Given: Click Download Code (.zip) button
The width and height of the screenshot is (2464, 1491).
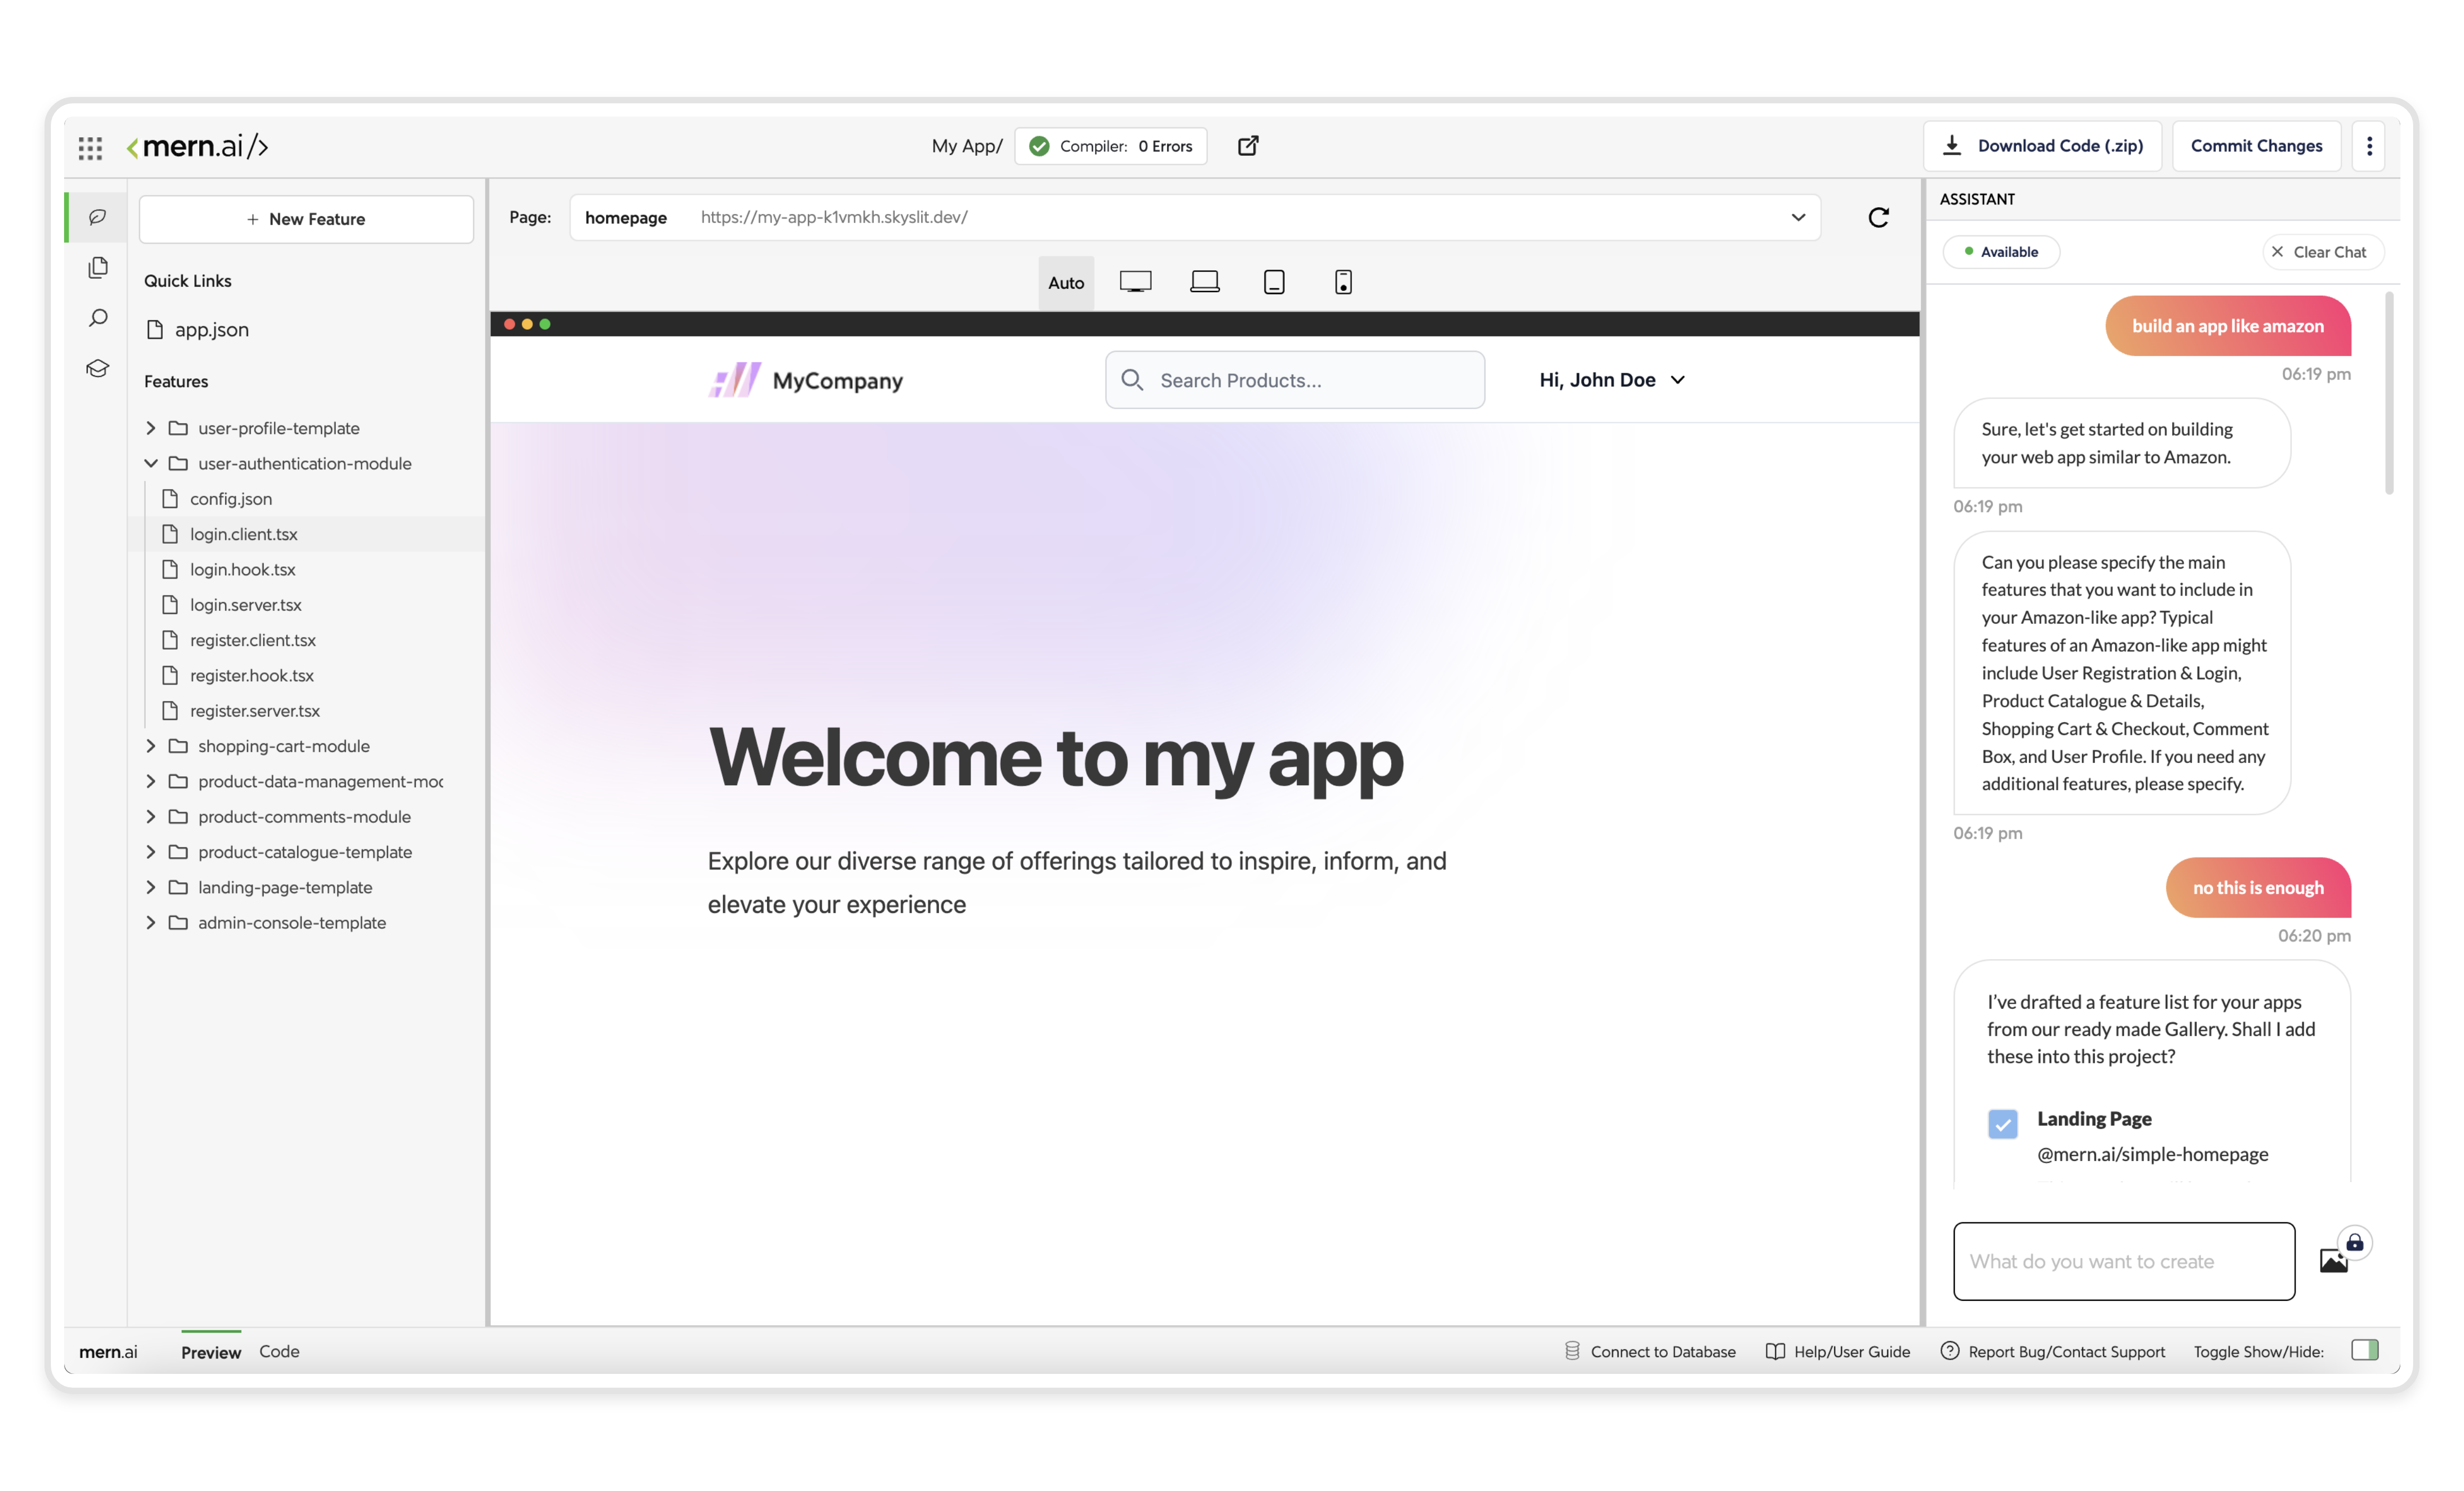Looking at the screenshot, I should point(2043,146).
